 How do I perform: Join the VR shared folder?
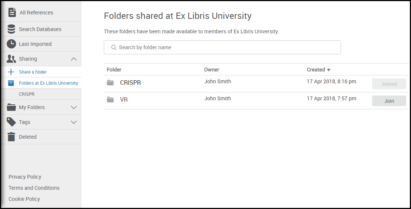point(389,101)
